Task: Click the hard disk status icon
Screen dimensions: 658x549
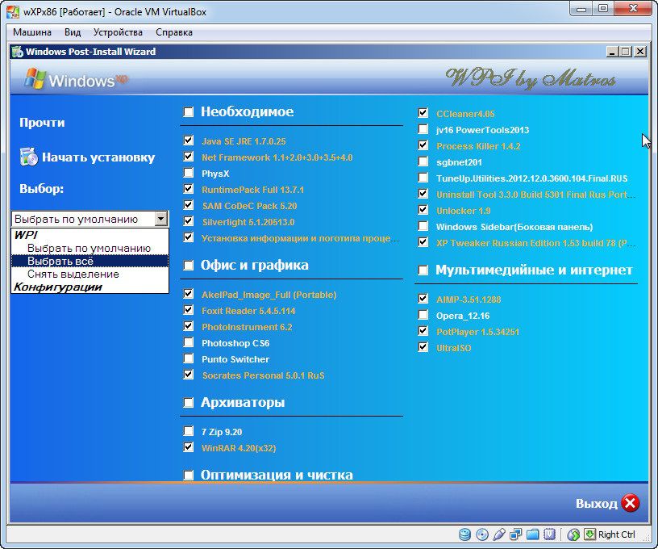Action: [464, 534]
